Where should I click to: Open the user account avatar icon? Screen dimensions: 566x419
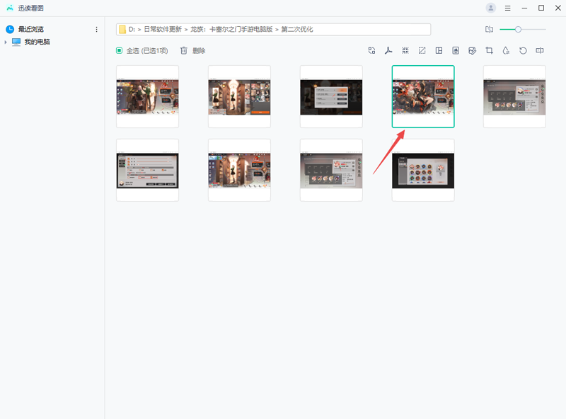click(x=491, y=8)
